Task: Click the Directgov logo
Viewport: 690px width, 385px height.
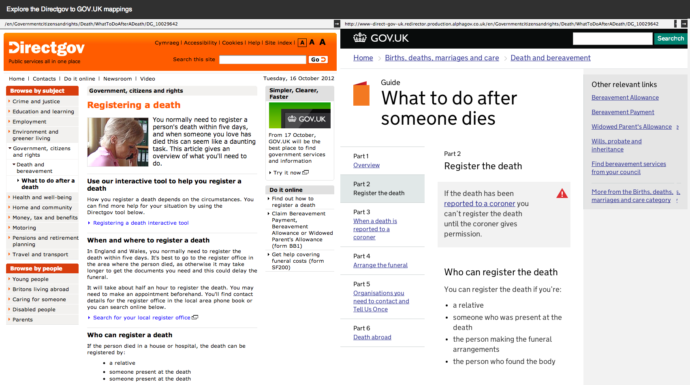Action: tap(47, 48)
